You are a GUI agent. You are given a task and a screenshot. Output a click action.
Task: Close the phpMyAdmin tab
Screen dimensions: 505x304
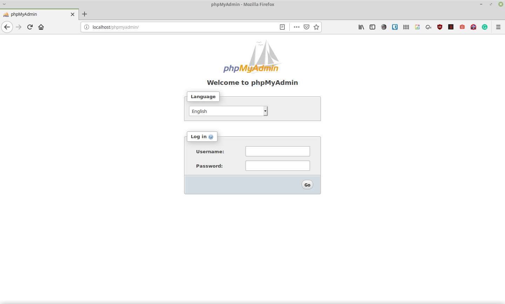click(73, 14)
